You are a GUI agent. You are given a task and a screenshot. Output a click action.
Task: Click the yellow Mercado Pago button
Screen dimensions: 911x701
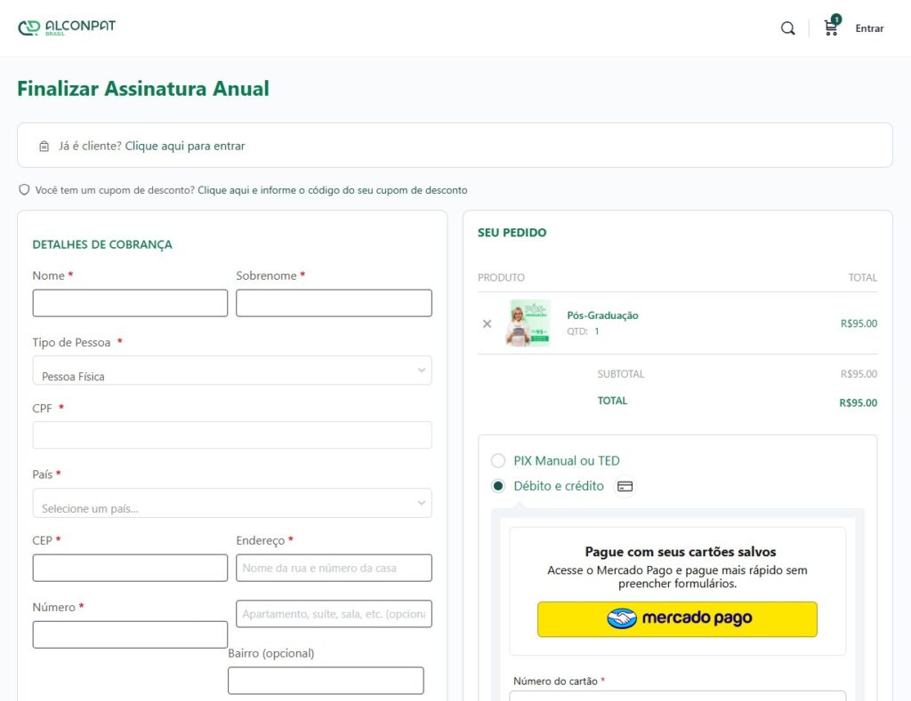pos(677,619)
